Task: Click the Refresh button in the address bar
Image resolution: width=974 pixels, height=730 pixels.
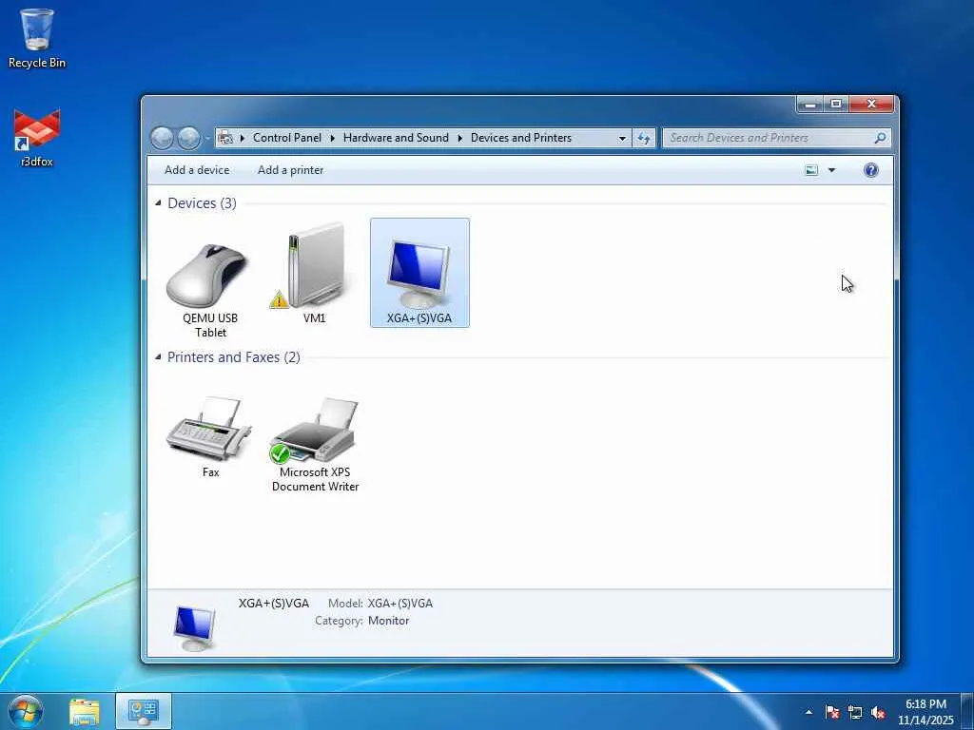Action: click(x=644, y=138)
